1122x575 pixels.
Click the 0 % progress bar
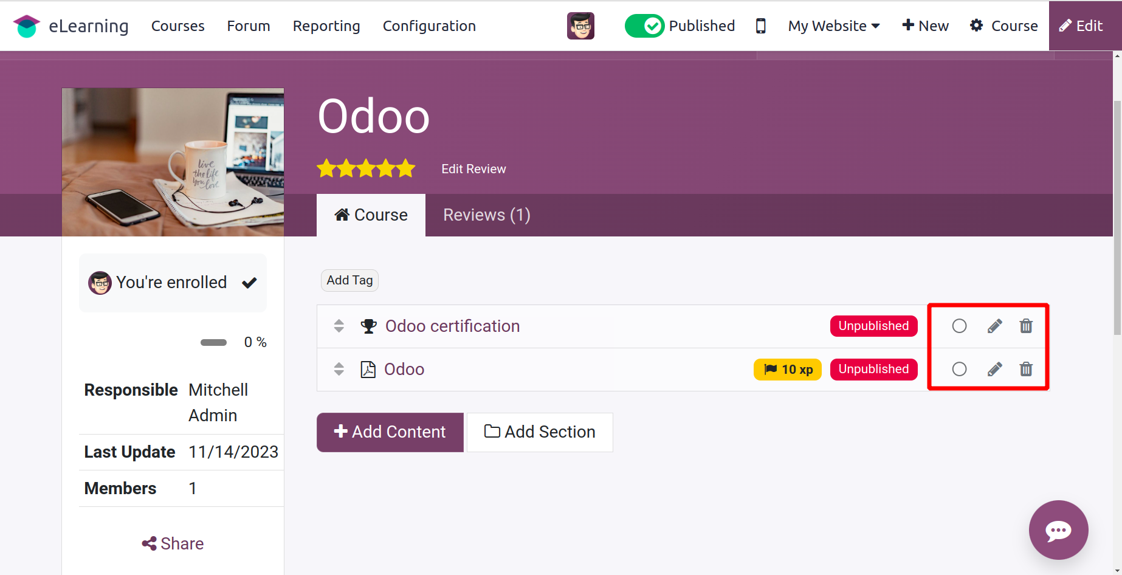tap(213, 342)
